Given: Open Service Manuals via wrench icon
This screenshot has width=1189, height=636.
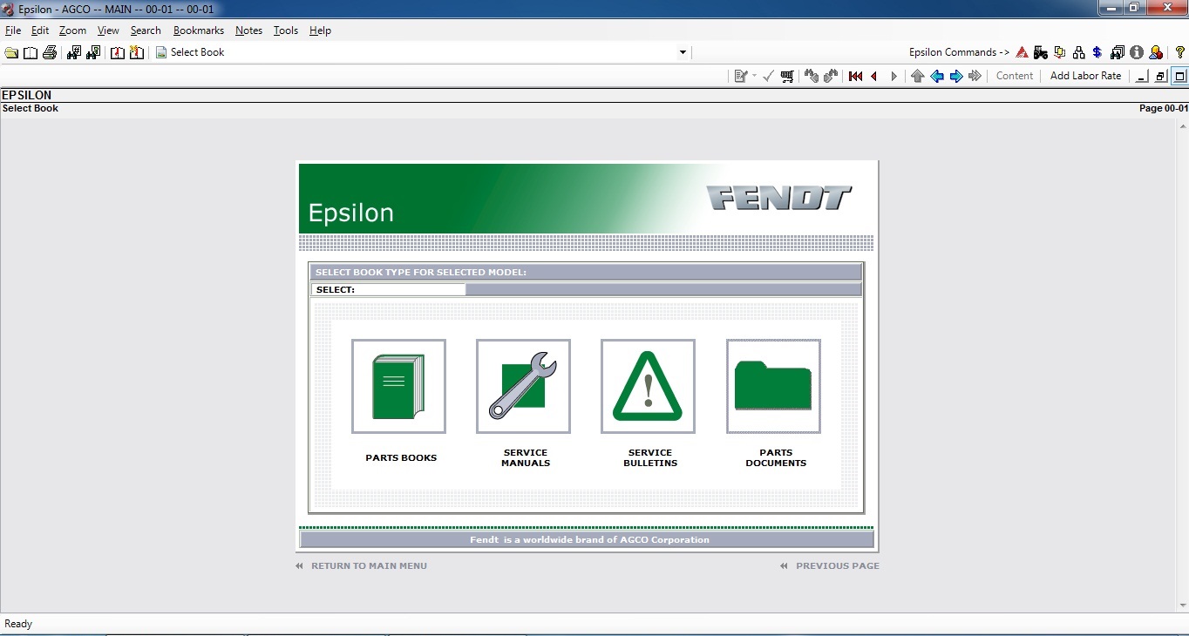Looking at the screenshot, I should pos(523,386).
